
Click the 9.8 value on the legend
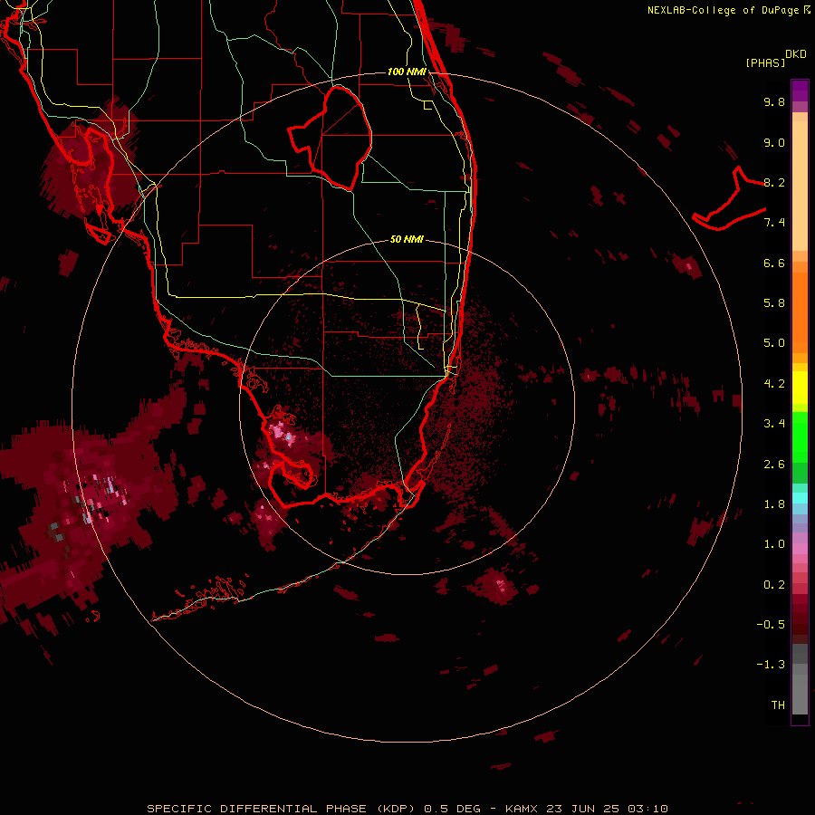774,101
